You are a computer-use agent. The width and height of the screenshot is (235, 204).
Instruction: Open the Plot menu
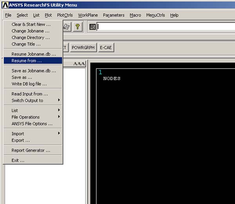[x=48, y=15]
